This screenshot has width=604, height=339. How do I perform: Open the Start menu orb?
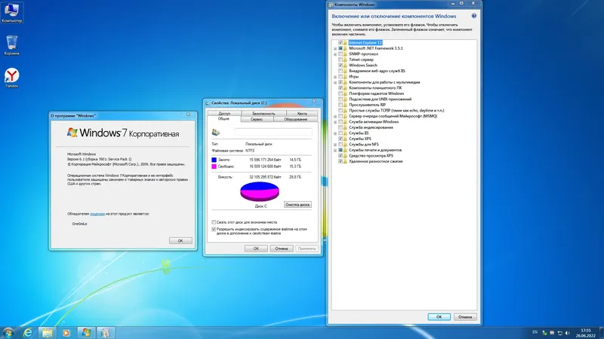[8, 332]
